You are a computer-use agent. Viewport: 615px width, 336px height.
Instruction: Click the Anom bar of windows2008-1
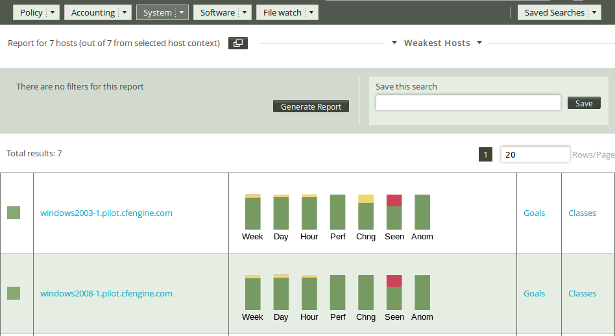click(422, 293)
